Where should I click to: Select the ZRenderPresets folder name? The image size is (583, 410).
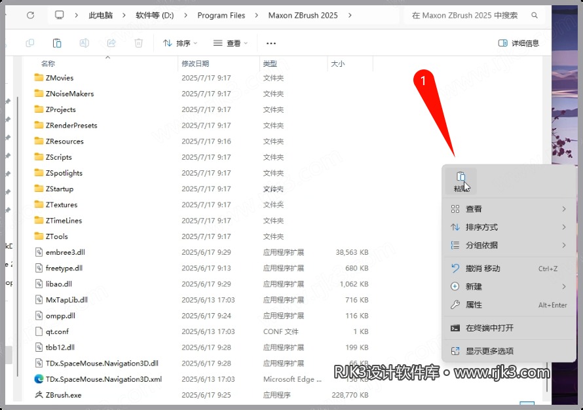tap(71, 125)
